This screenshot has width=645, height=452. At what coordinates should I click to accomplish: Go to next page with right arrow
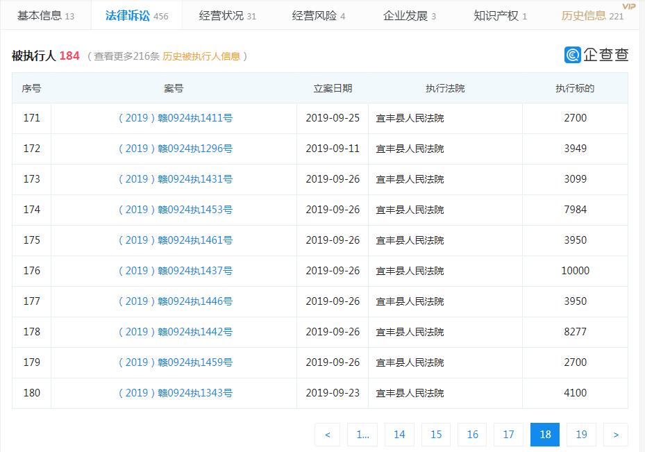615,434
